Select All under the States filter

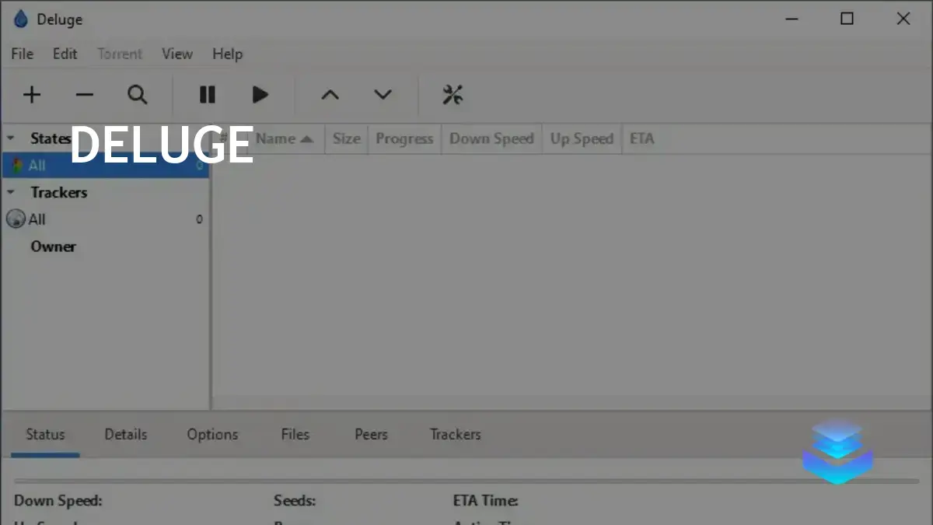[x=37, y=165]
